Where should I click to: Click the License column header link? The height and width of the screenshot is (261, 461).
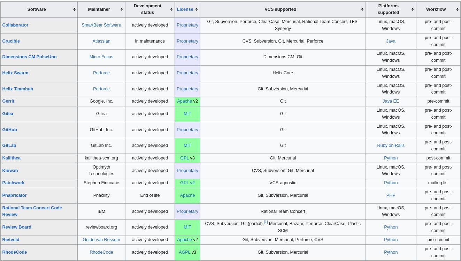pos(185,9)
